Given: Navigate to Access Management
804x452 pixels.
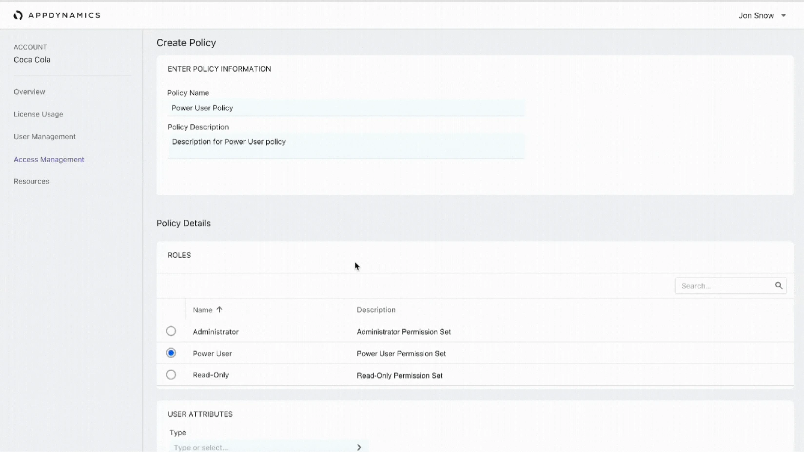Looking at the screenshot, I should [49, 159].
